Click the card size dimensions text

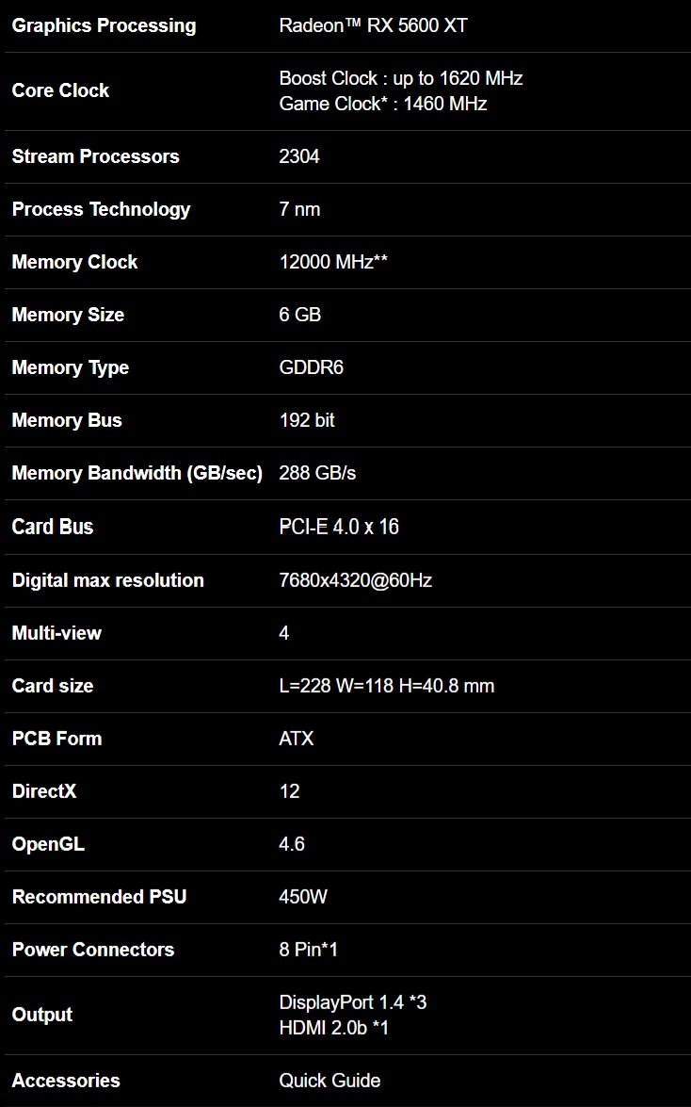tap(386, 686)
